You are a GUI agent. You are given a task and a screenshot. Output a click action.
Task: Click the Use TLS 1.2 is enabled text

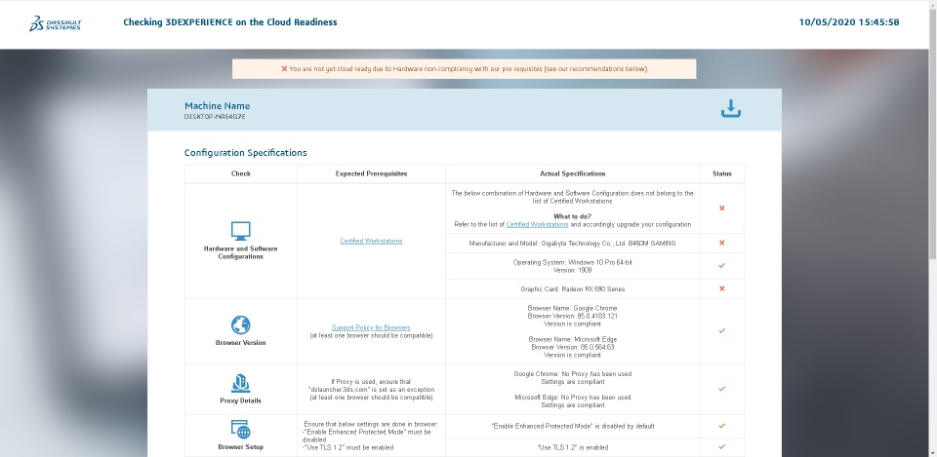[x=573, y=447]
